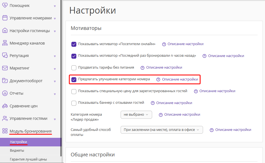The image size is (265, 163).
Task: Click the Настройки page title
Action: pos(93,10)
